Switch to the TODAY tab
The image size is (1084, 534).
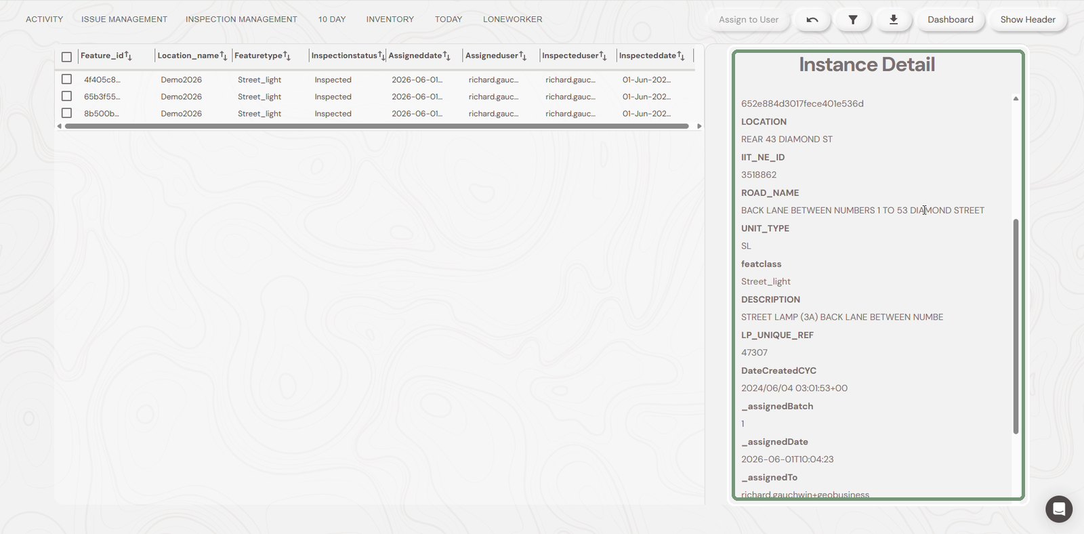pos(449,20)
